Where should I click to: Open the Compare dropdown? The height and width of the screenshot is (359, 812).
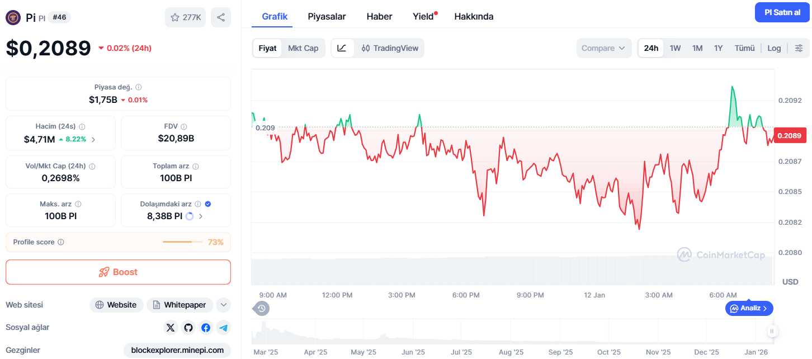pyautogui.click(x=604, y=48)
